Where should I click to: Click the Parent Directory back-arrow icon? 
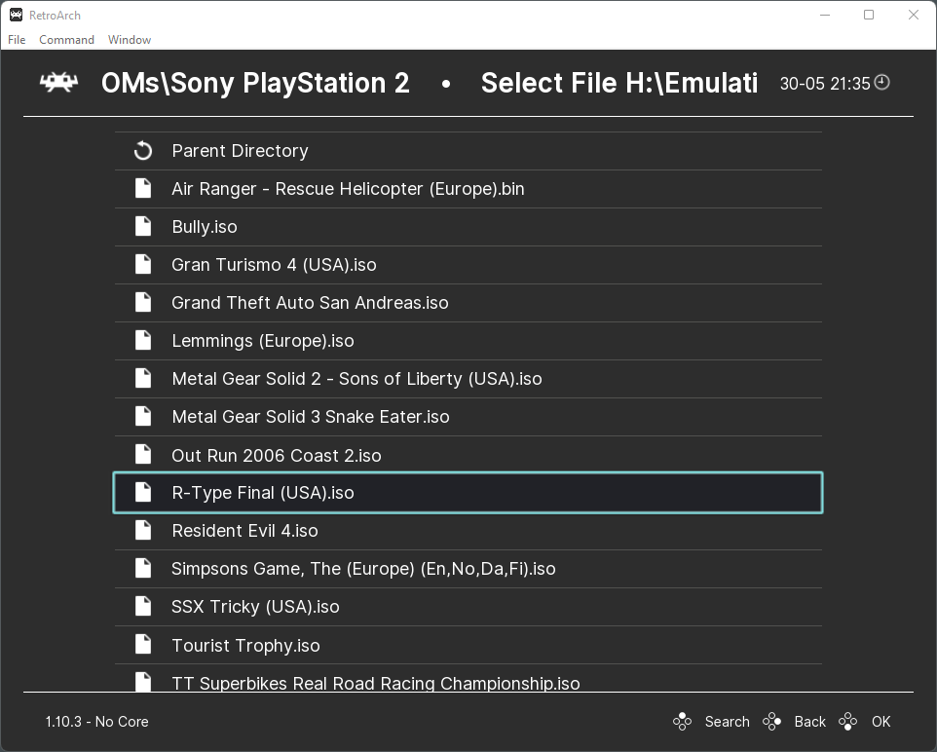point(143,151)
